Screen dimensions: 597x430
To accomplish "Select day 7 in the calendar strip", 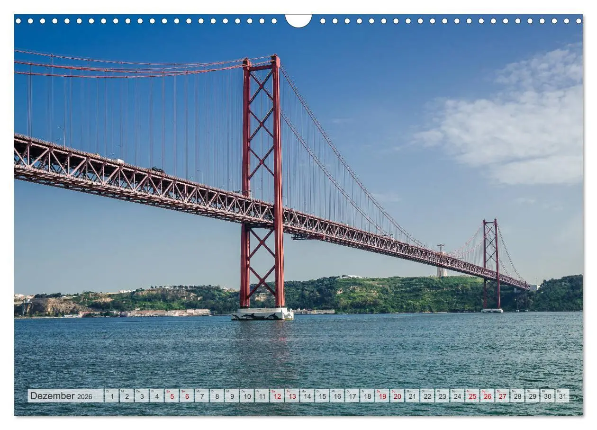I will click(202, 396).
